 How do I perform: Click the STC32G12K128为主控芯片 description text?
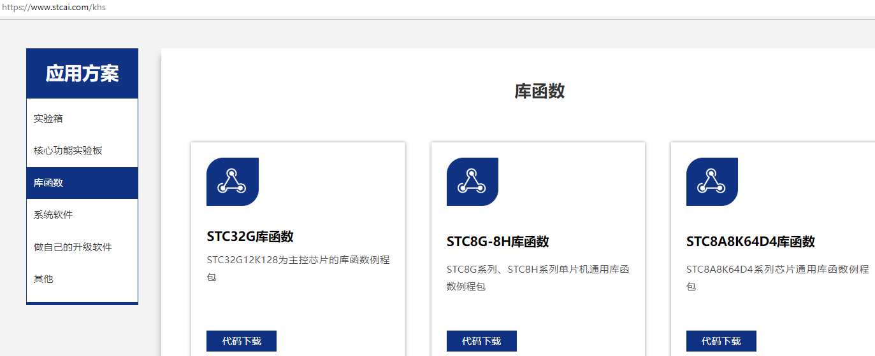(x=298, y=268)
